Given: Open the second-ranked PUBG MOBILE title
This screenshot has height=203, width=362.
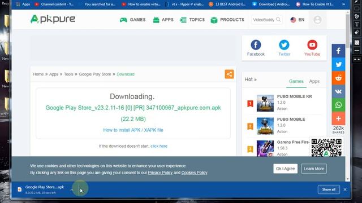Looking at the screenshot, I should [x=291, y=119].
